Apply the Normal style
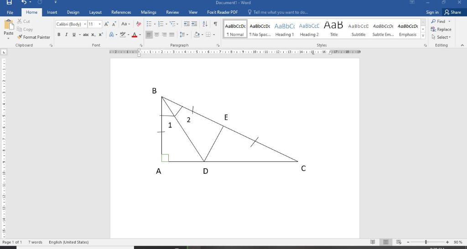 pyautogui.click(x=235, y=29)
